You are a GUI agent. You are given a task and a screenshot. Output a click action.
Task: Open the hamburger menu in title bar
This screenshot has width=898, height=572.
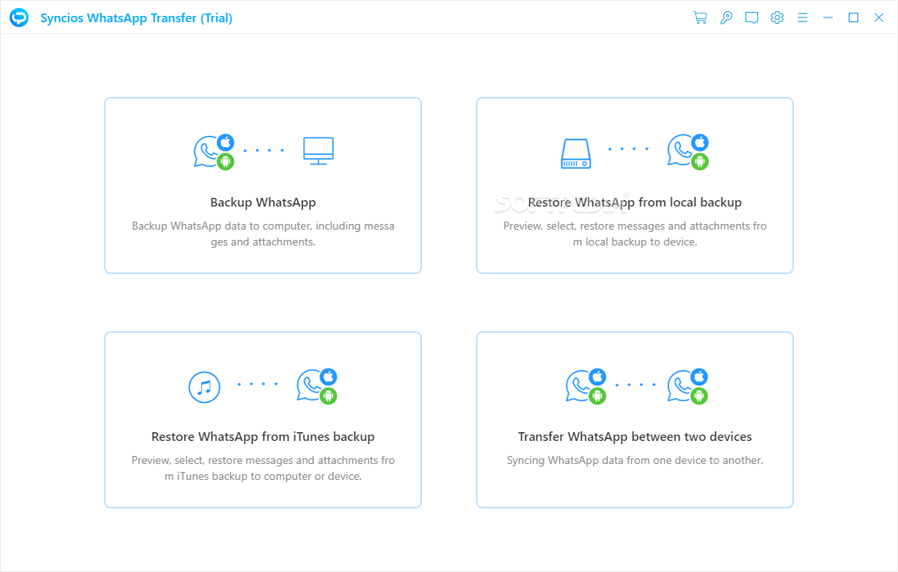(x=803, y=17)
